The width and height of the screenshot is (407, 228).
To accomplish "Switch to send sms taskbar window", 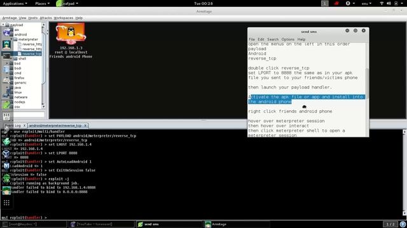I will coord(169,224).
